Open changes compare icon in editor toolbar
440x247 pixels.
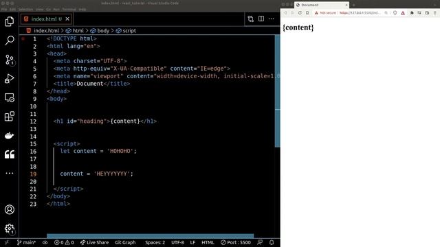coord(250,19)
